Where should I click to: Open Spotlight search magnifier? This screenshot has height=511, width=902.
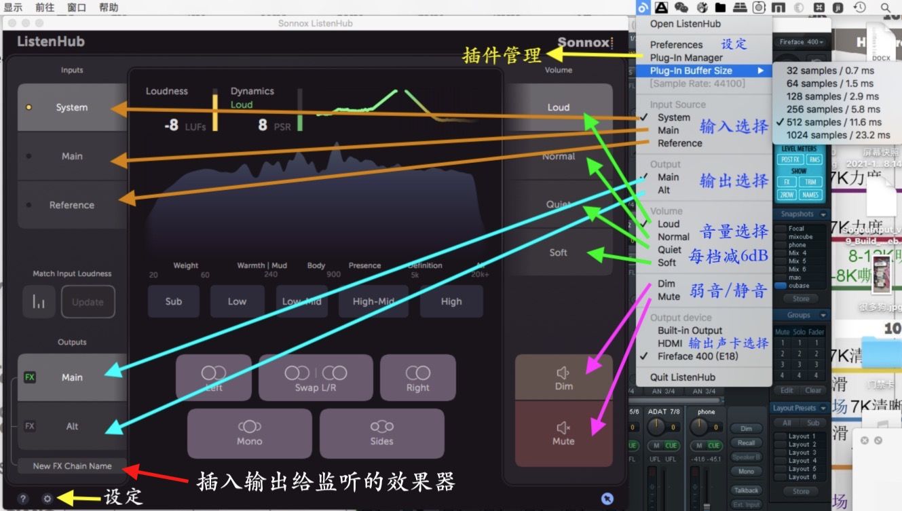[x=886, y=7]
